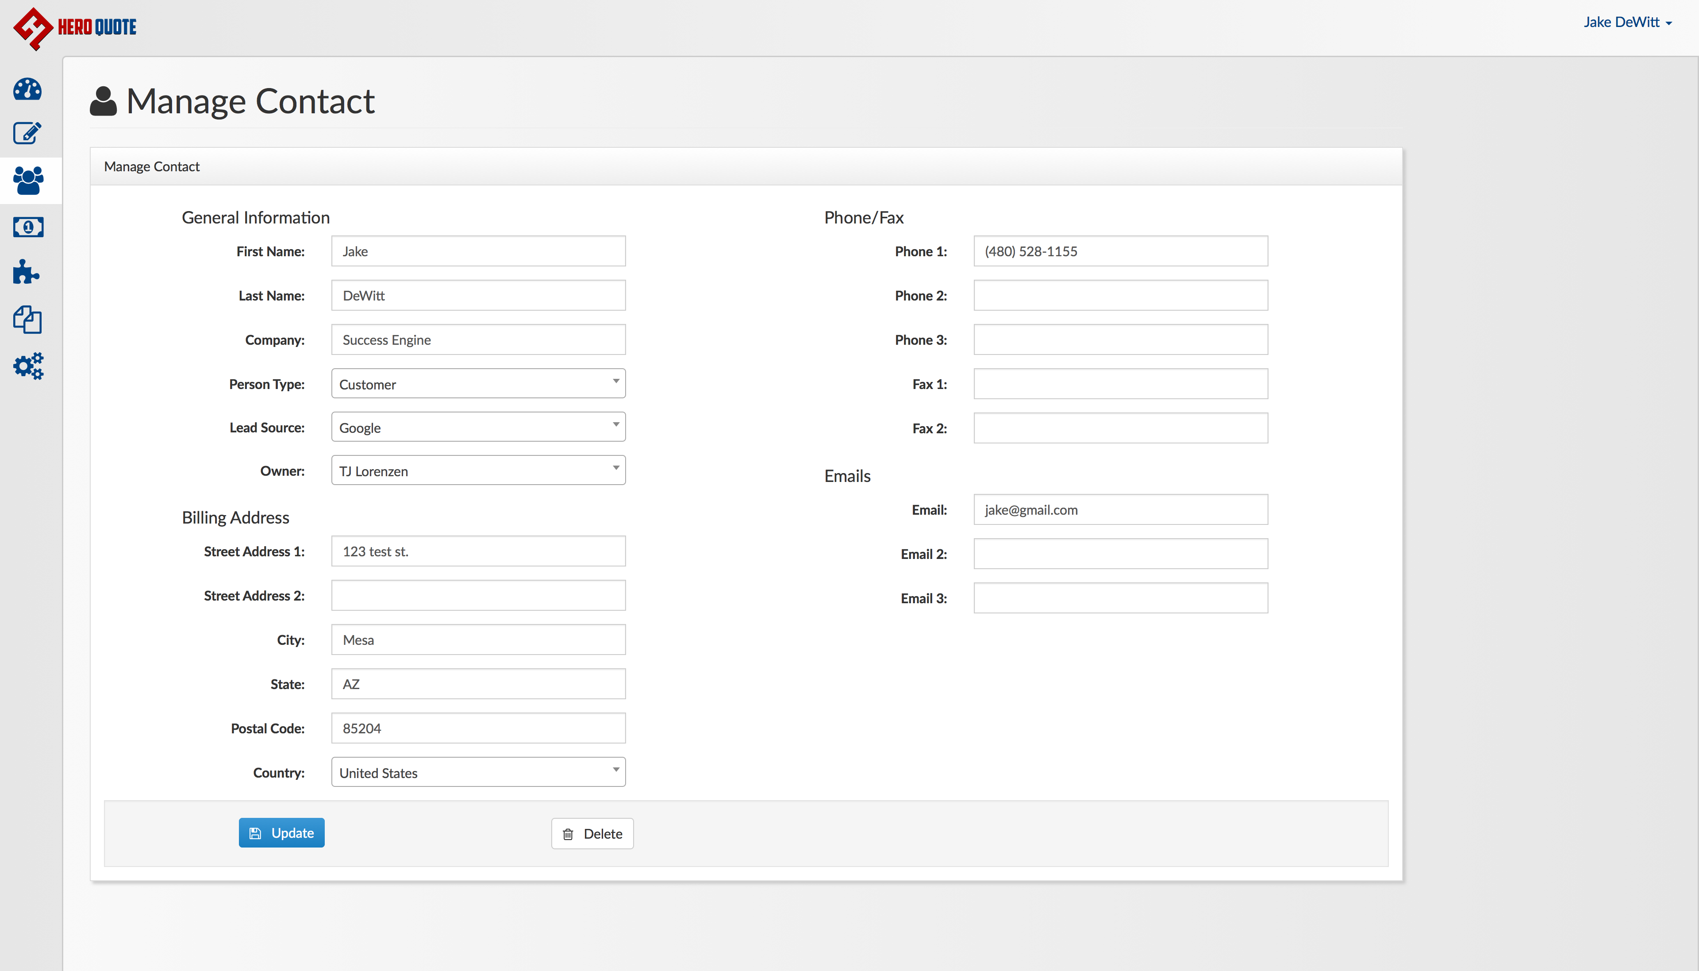Screen dimensions: 1699x971
Task: Click the blue Update button
Action: tap(281, 833)
